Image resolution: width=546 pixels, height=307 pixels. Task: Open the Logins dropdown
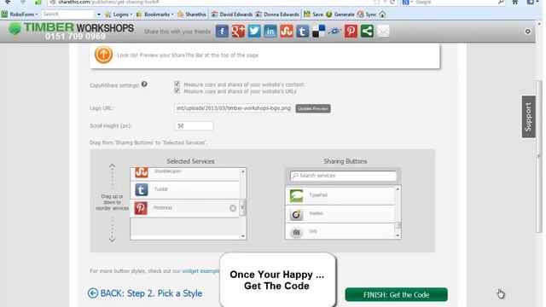point(119,14)
